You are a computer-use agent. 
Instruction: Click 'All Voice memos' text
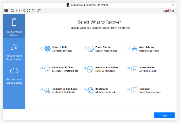coord(148,71)
